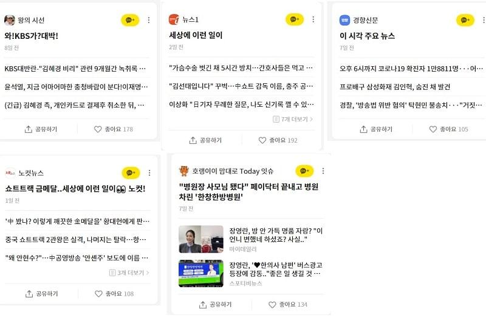Open headline about 프로배구 삼성화재 김인혁
The width and height of the screenshot is (486, 323).
(x=395, y=87)
